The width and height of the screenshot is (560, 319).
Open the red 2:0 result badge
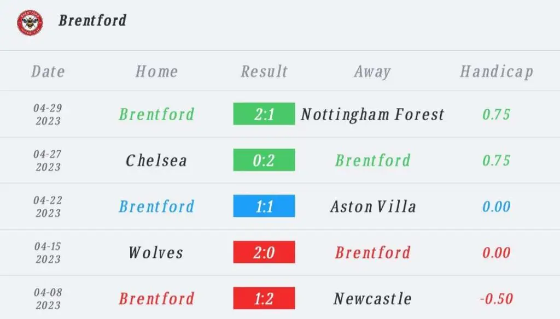click(x=264, y=252)
